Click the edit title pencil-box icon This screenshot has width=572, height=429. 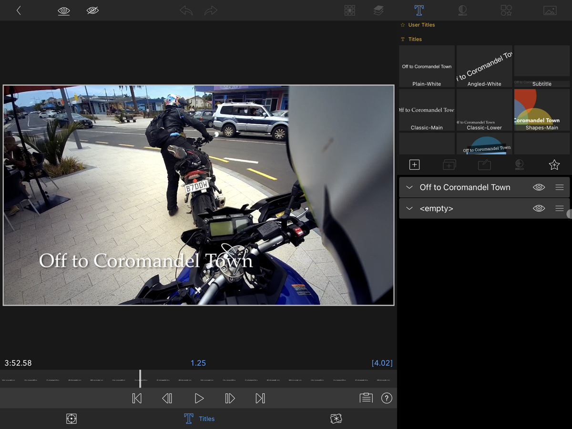pos(484,165)
